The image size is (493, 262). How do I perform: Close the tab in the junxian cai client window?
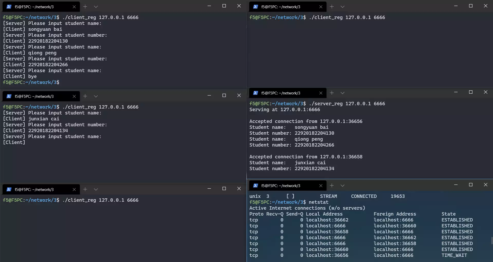[x=74, y=96]
